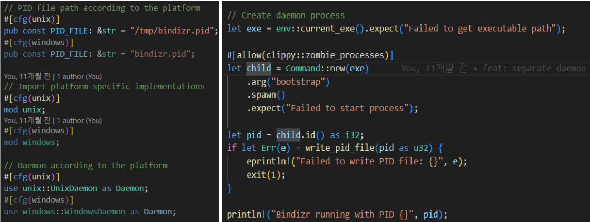Click the eprintln! macro line

pos(357,161)
